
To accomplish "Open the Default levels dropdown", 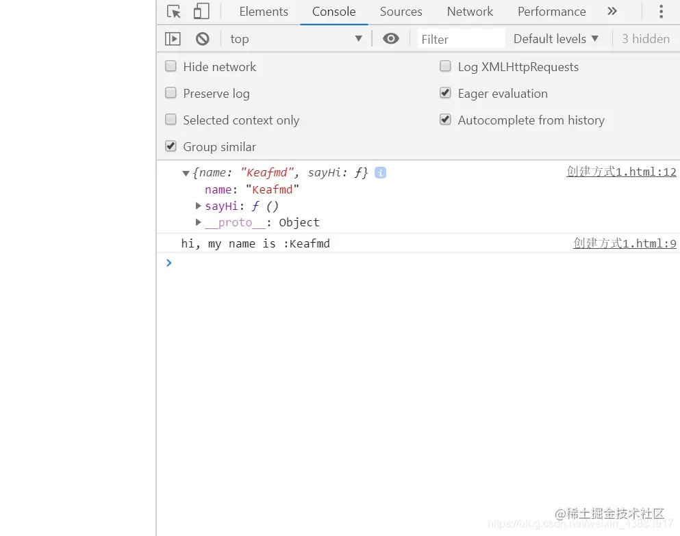I will pyautogui.click(x=556, y=39).
